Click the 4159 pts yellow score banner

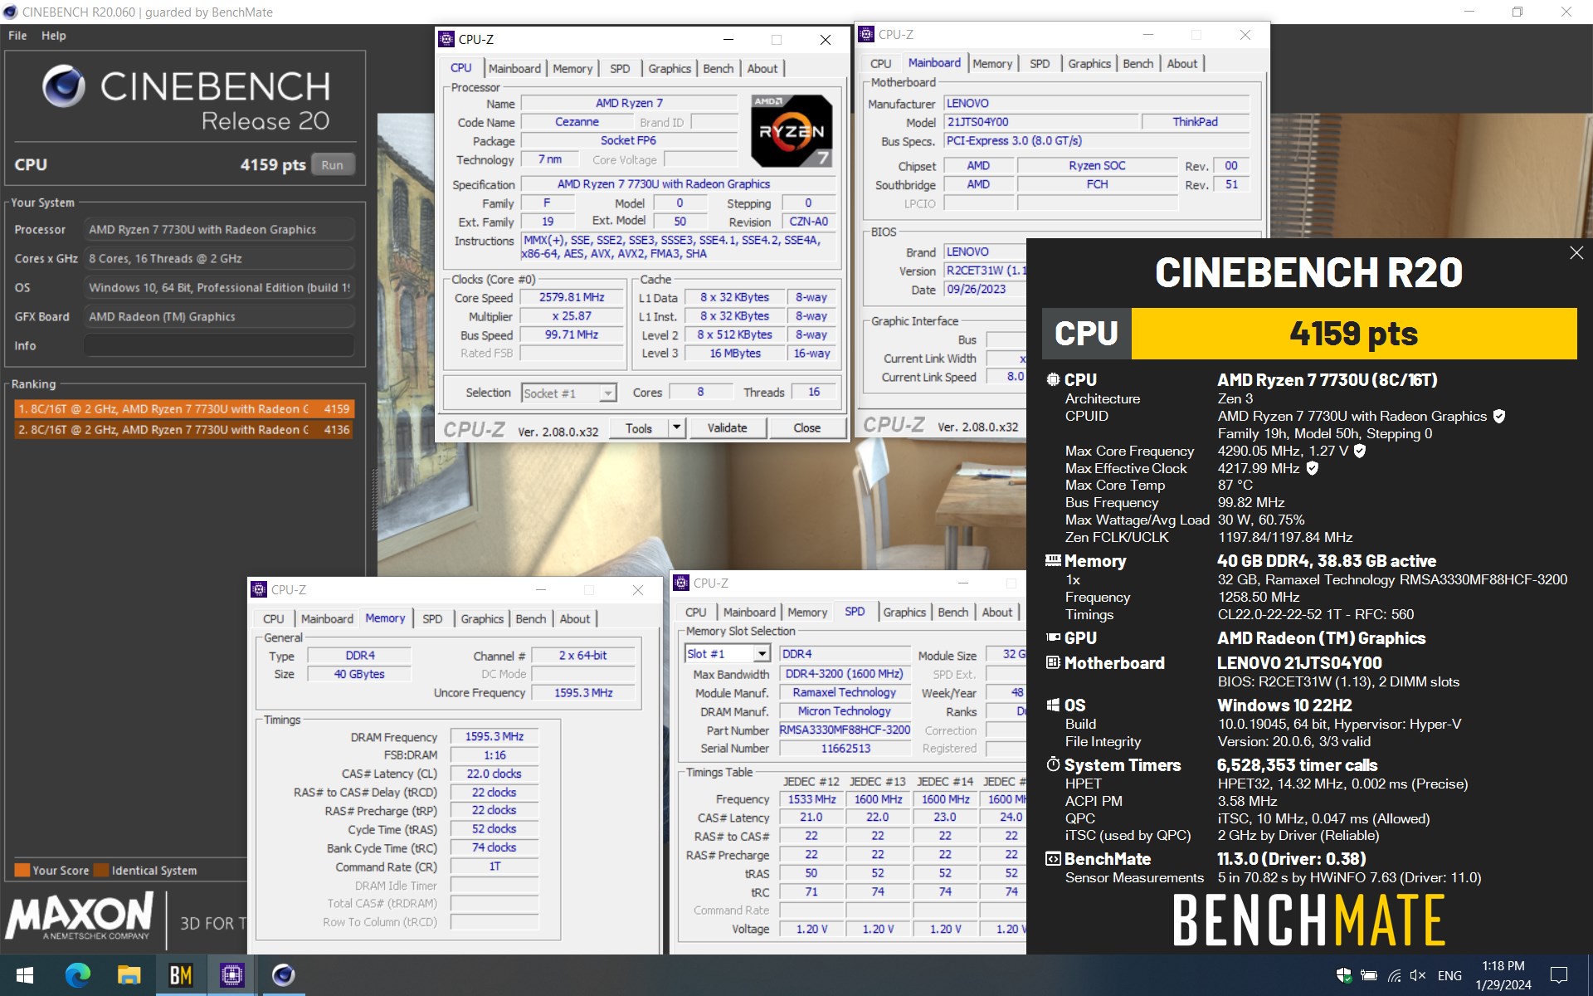coord(1353,334)
